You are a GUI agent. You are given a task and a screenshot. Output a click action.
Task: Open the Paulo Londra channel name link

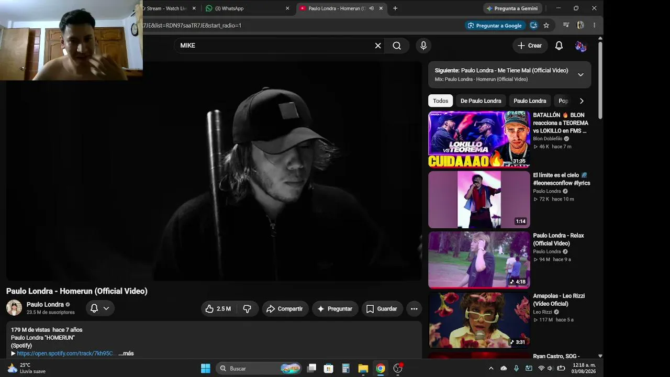(x=45, y=305)
